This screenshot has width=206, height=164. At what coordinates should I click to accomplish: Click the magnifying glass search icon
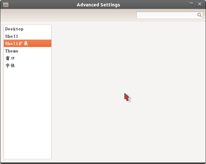(x=200, y=15)
